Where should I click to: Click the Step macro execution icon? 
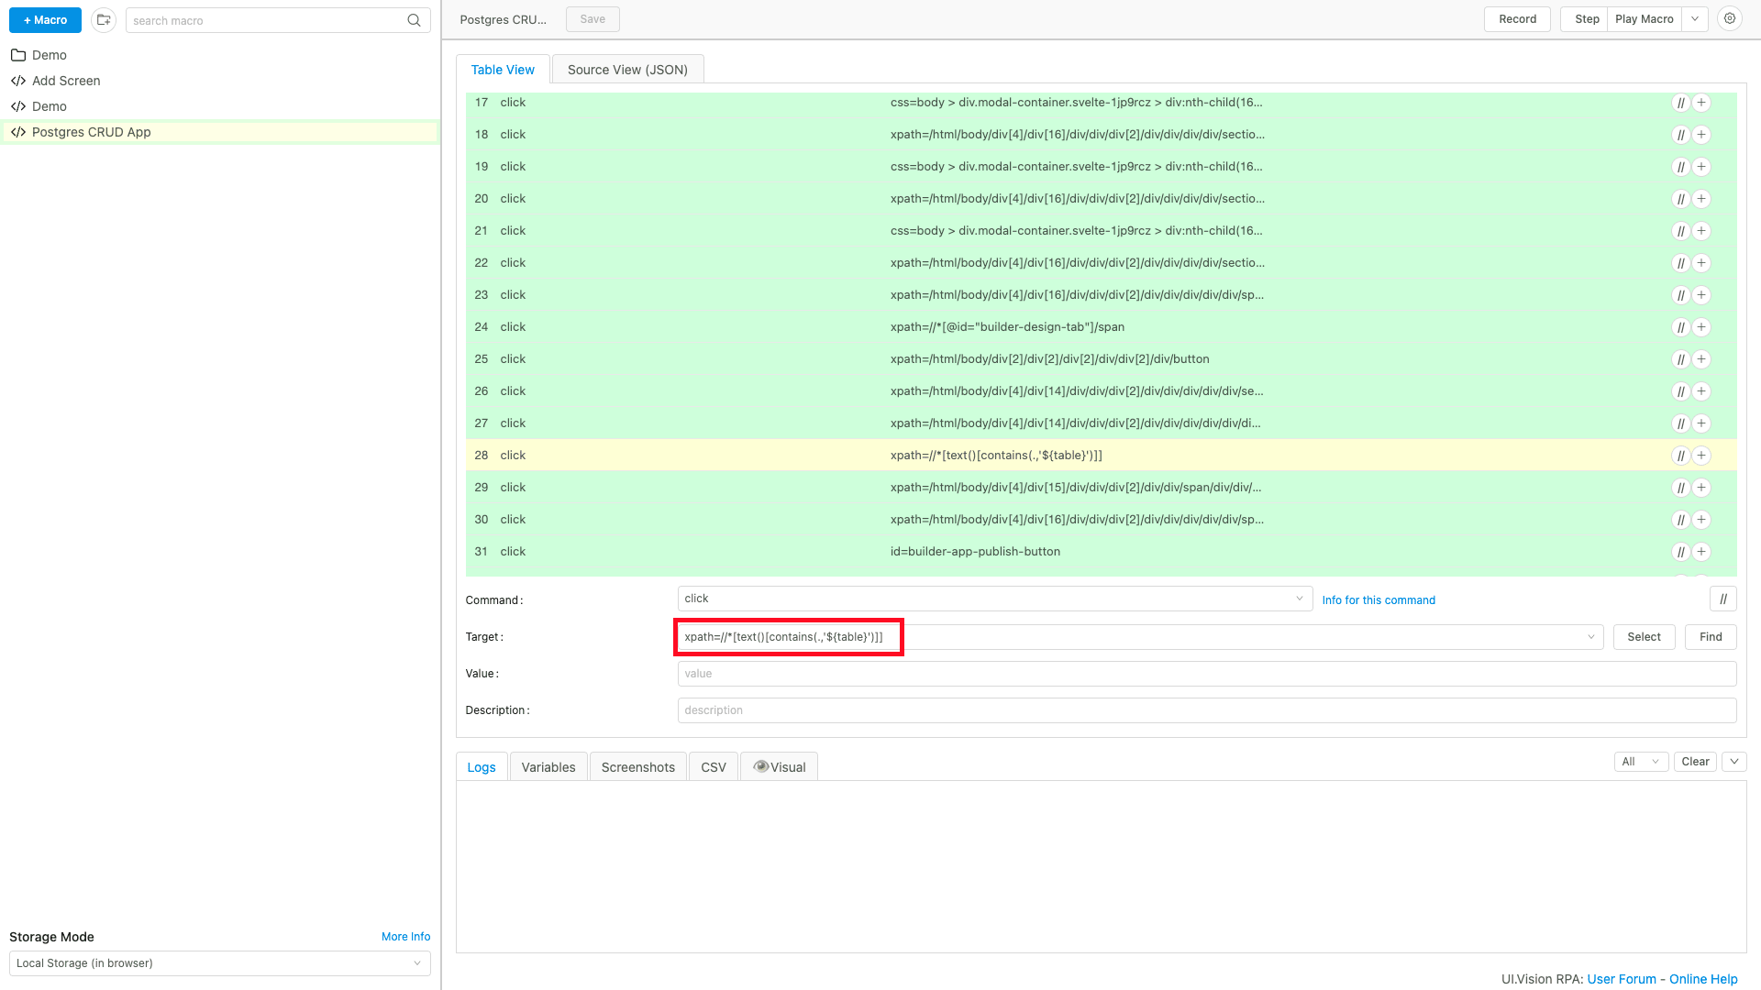[1586, 19]
